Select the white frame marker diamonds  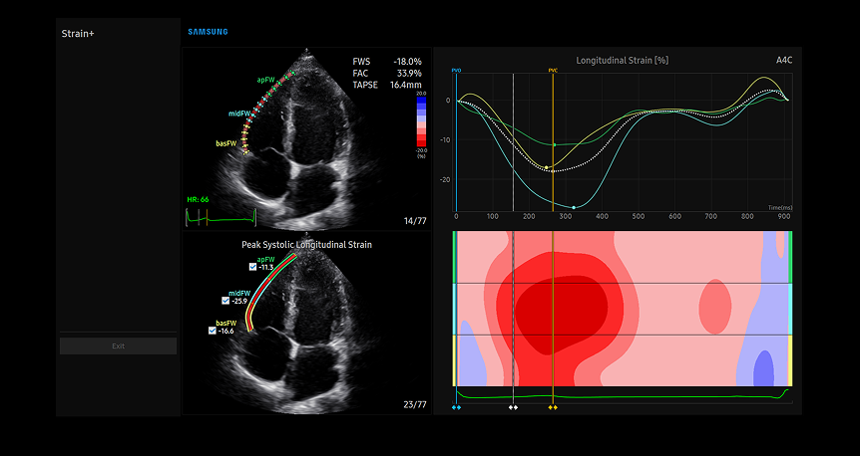[x=514, y=407]
